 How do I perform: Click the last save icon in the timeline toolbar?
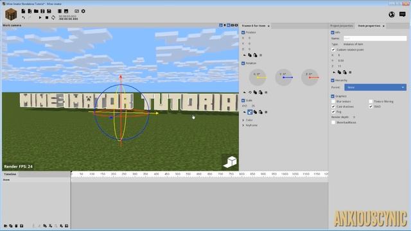click(67, 225)
